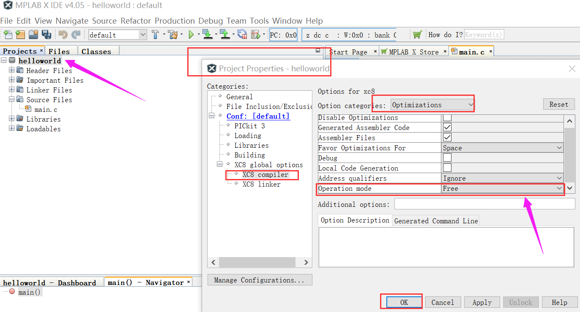Click Make and Program Device icon

(x=207, y=35)
